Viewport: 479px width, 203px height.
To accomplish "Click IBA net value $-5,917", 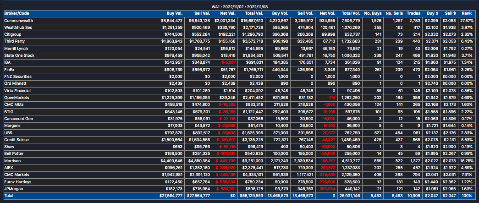I will [228, 63].
